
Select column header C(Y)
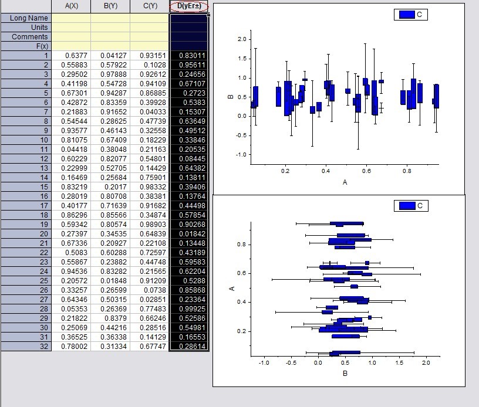point(150,6)
